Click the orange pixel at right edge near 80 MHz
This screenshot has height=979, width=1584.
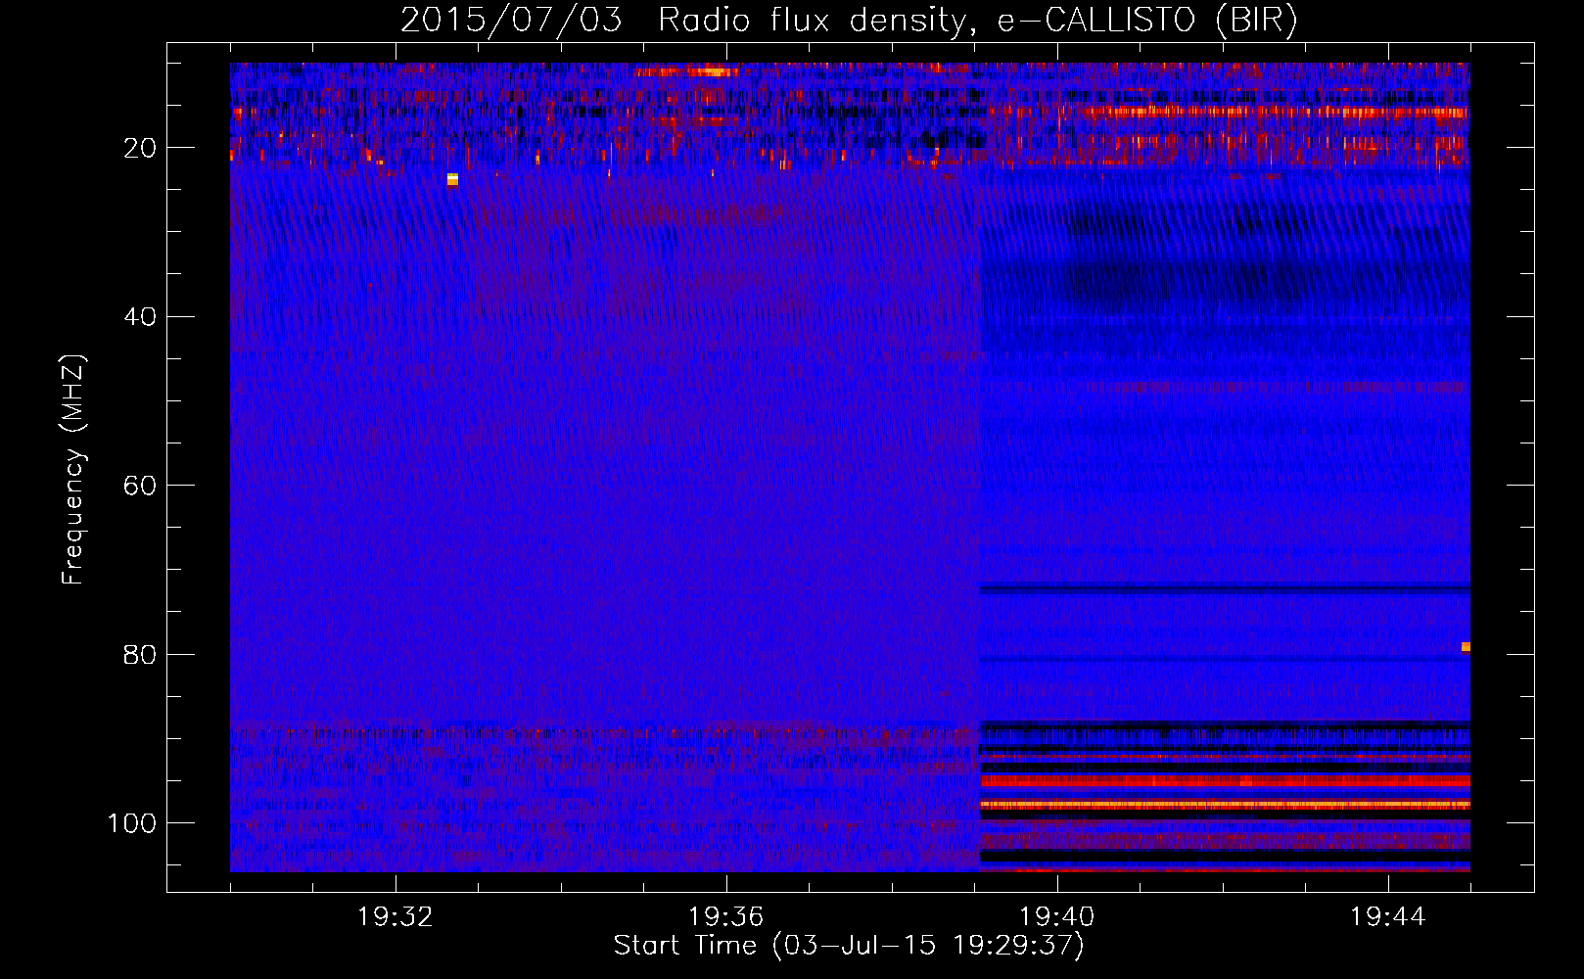(x=1466, y=647)
